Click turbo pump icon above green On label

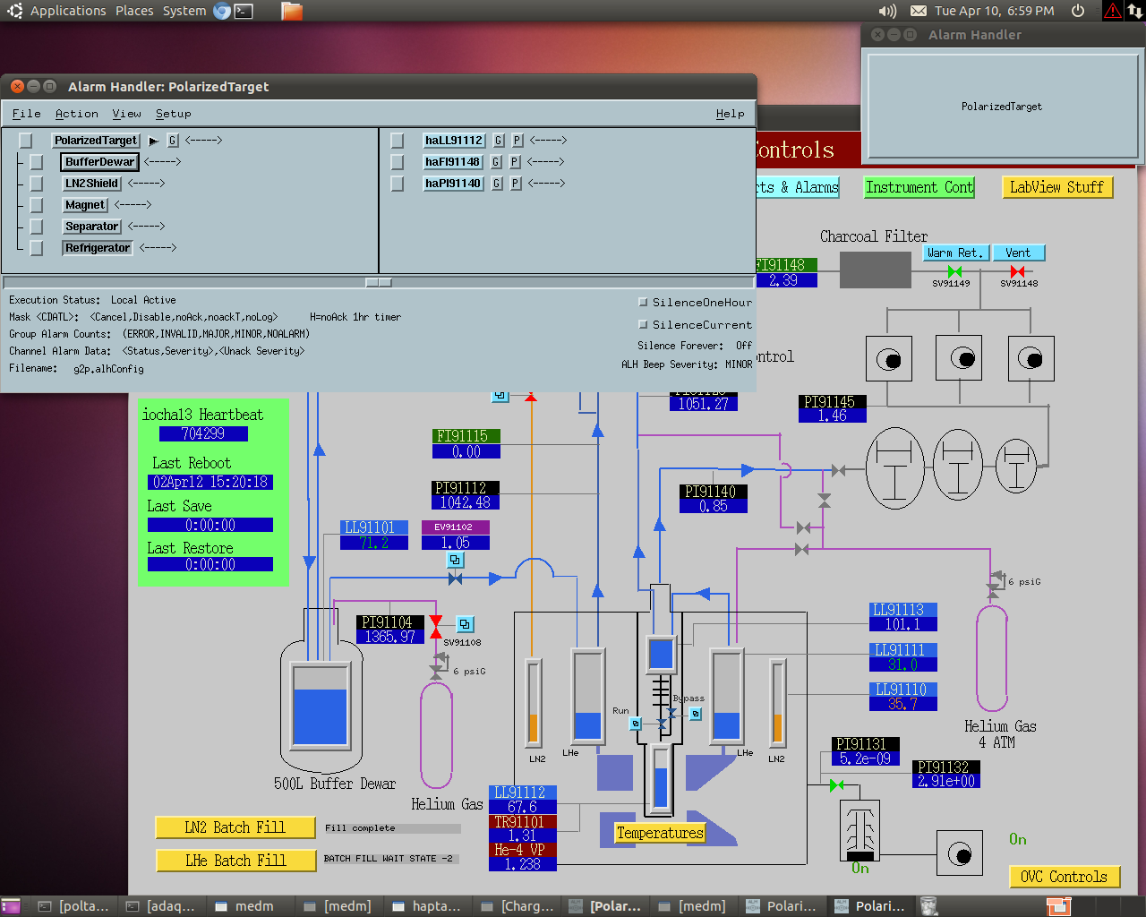(x=860, y=830)
